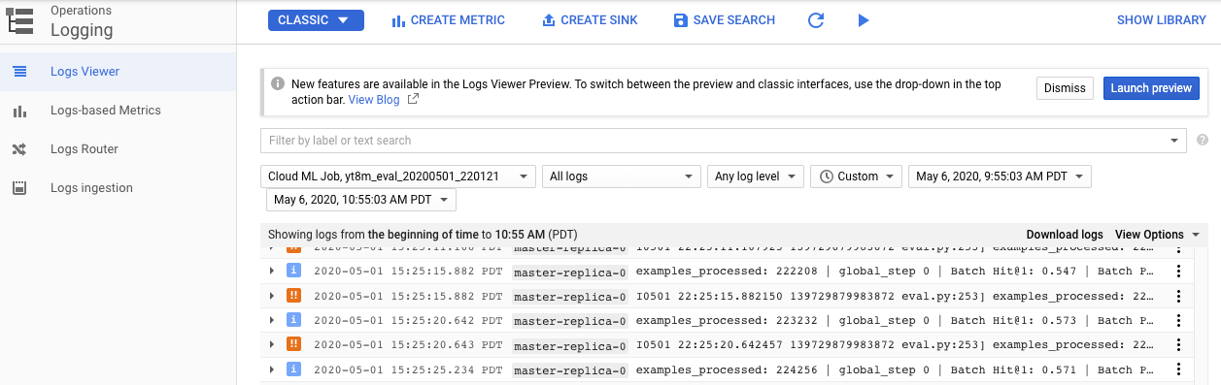Image resolution: width=1221 pixels, height=385 pixels.
Task: Expand the log entry with 222208 examples processed
Action: click(272, 271)
